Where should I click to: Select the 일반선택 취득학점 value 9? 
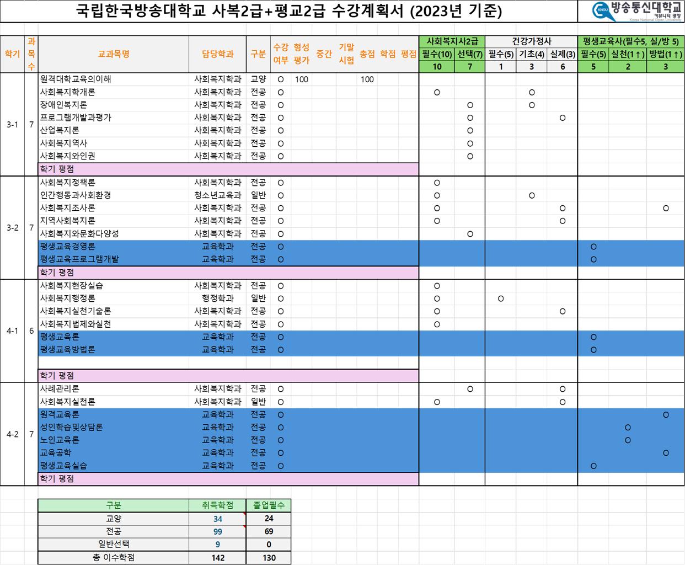[218, 545]
